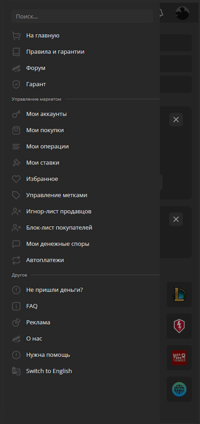The image size is (200, 424).
Task: Open the user avatar profile picture
Action: coord(182,13)
